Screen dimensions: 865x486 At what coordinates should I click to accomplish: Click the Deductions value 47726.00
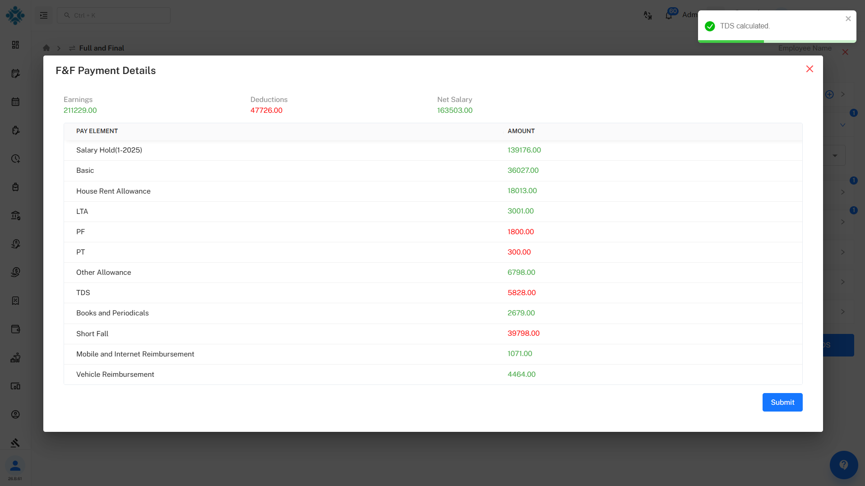266,110
